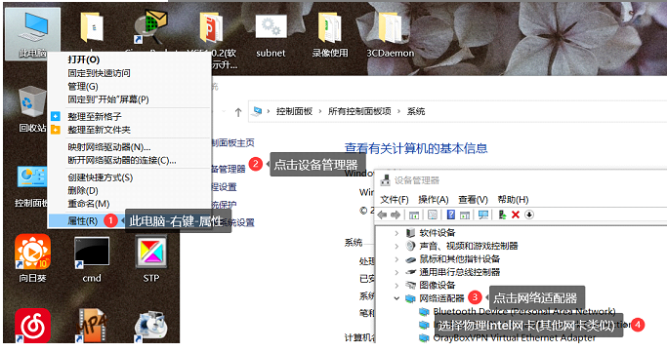This screenshot has width=667, height=352.
Task: Click the 系统 breadcrumb segment
Action: coord(416,112)
